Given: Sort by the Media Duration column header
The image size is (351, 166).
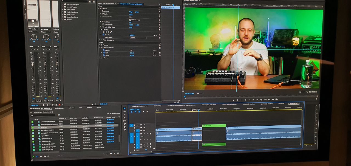Looking at the screenshot, I should coord(99,118).
